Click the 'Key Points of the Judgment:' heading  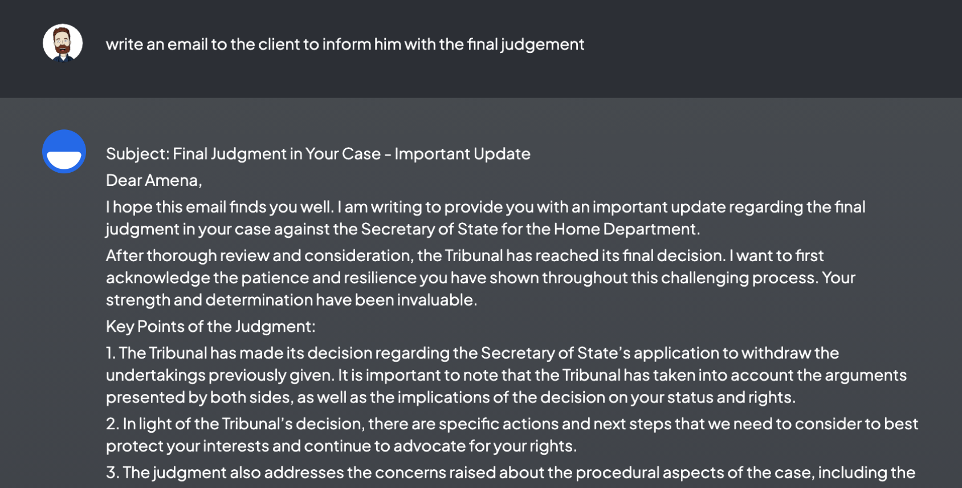pos(210,327)
